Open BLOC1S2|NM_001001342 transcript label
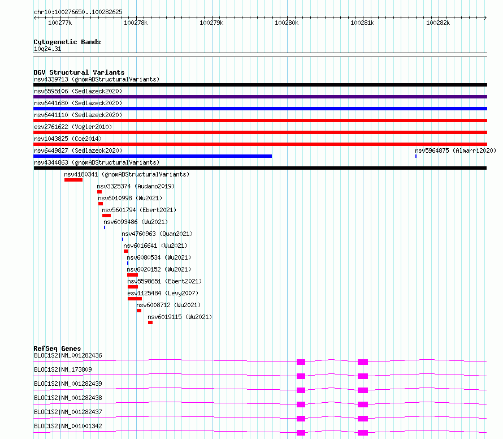The height and width of the screenshot is (439, 503). click(x=68, y=426)
